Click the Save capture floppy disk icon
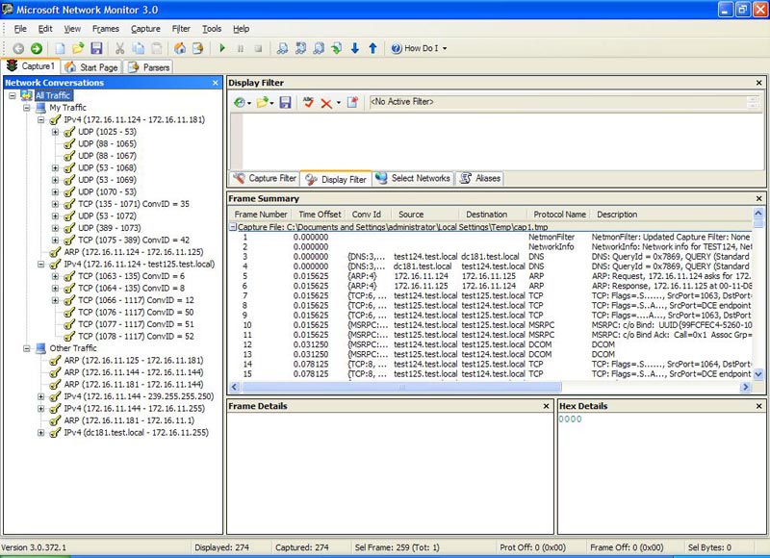 tap(96, 48)
